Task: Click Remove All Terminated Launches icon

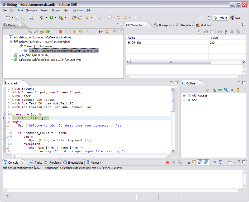Action: coord(30,32)
